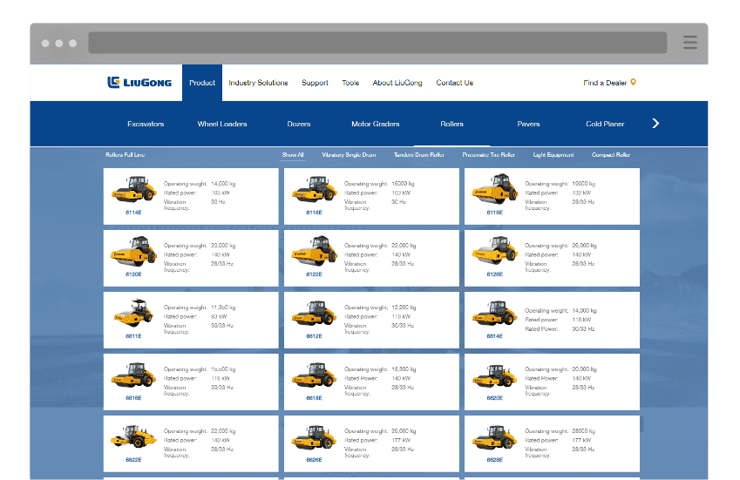
Task: Click the Rollers Full Line heading
Action: pyautogui.click(x=125, y=155)
